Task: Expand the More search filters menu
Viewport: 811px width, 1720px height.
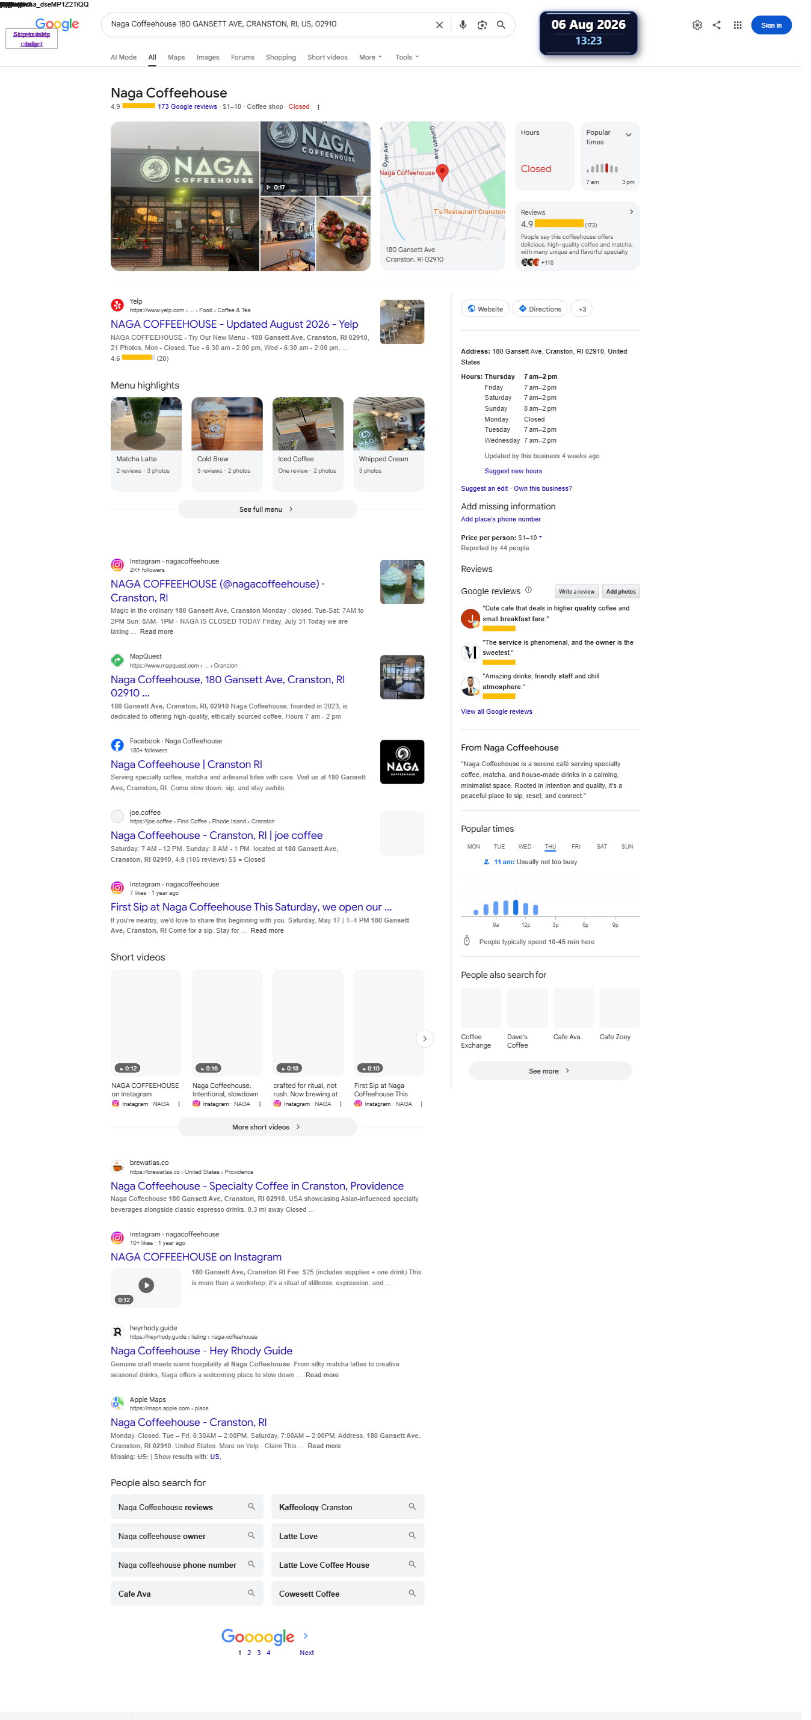Action: pos(370,57)
